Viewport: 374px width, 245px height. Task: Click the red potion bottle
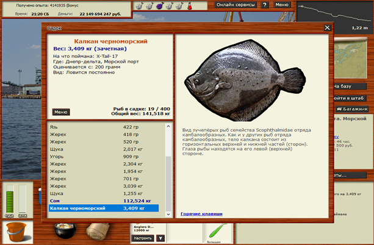click(x=190, y=5)
